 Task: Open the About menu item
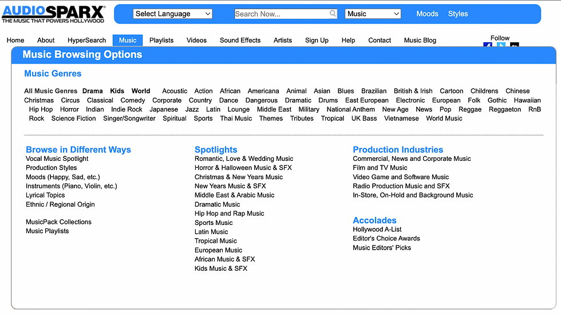click(x=46, y=40)
